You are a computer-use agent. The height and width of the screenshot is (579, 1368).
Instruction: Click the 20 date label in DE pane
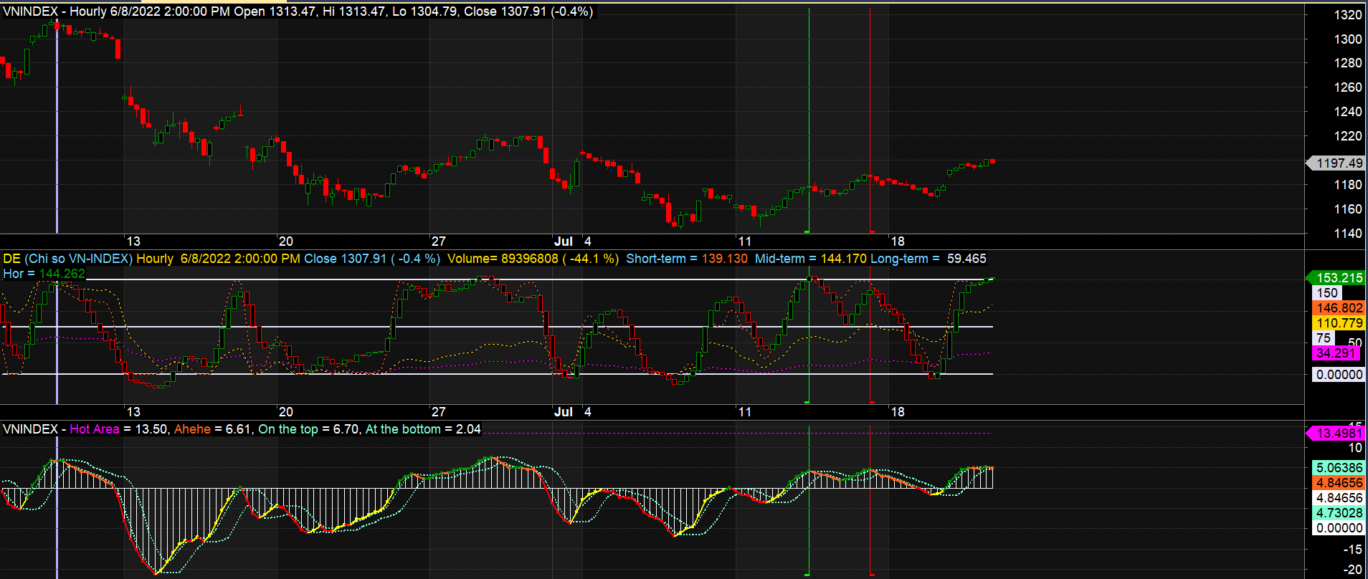point(286,412)
